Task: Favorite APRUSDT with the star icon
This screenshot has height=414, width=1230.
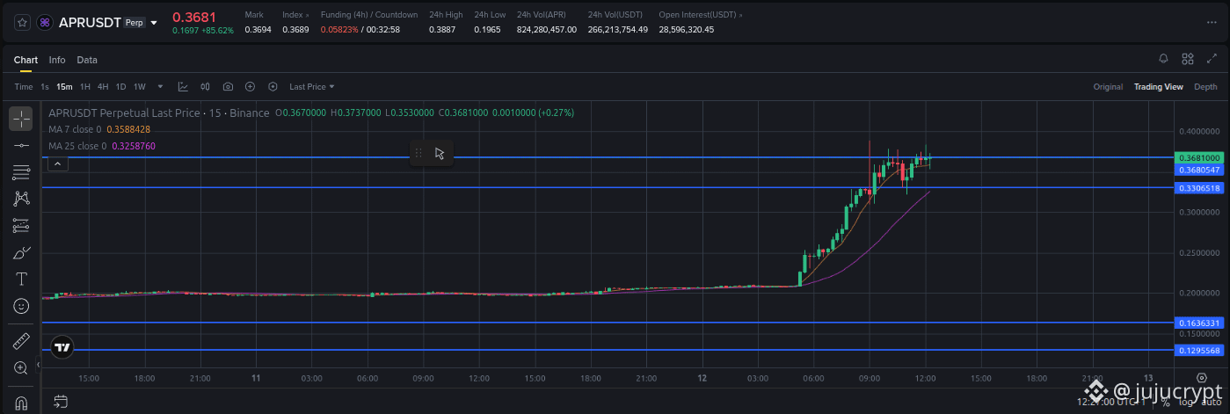Action: click(x=21, y=22)
